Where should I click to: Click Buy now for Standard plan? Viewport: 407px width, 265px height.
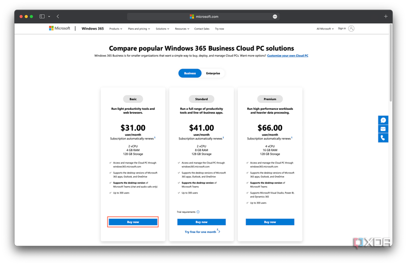coord(201,222)
